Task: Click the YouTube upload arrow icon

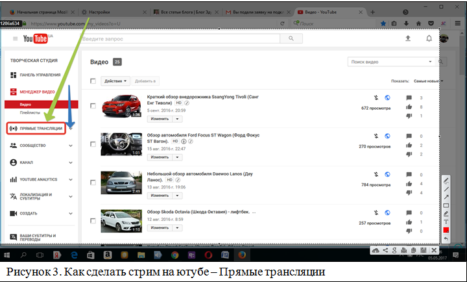Action: tap(408, 39)
